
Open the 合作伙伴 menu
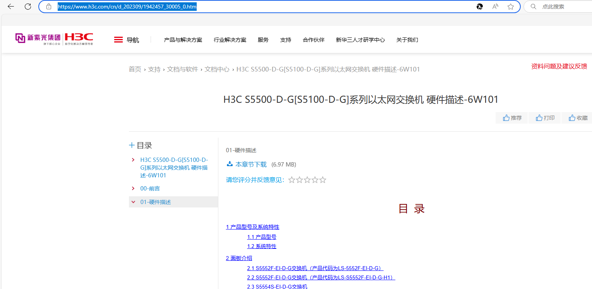tap(314, 40)
